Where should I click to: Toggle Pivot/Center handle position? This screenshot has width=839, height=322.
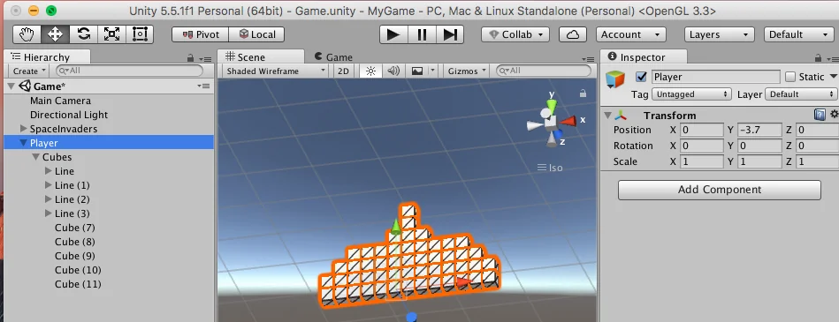[200, 34]
